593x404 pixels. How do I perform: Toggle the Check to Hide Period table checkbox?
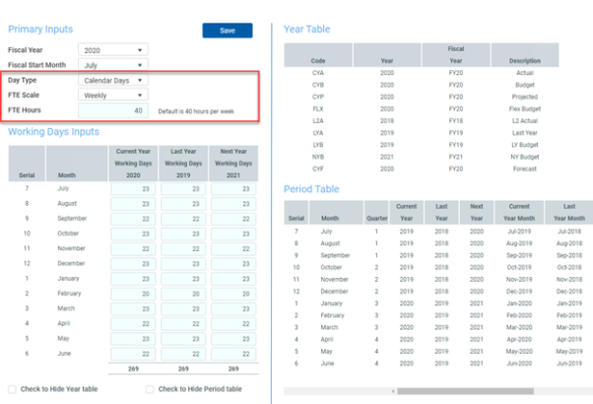coord(150,389)
